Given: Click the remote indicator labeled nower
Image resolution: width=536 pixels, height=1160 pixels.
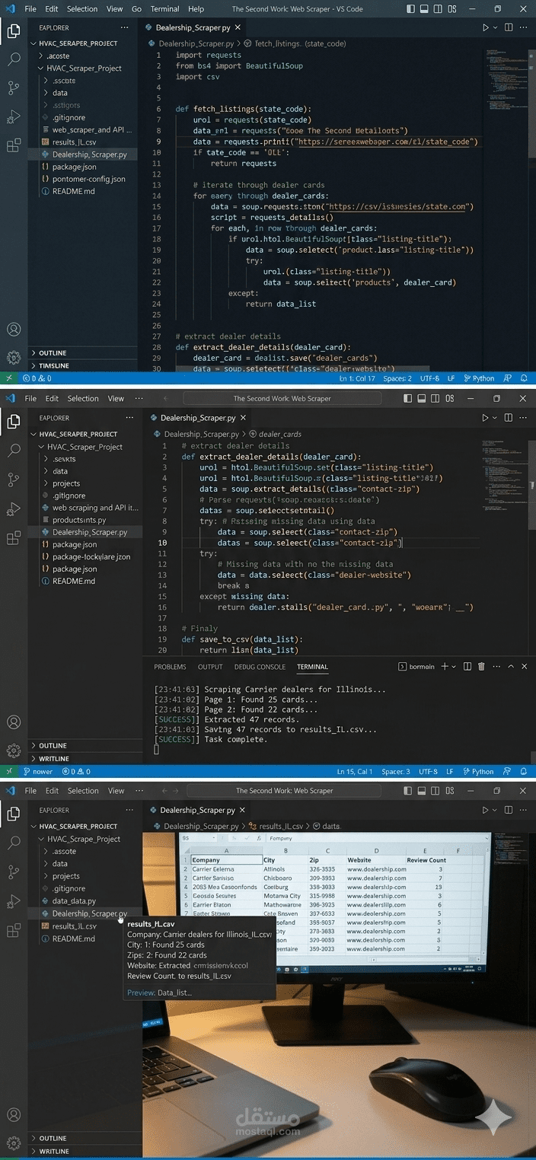Looking at the screenshot, I should coord(37,772).
